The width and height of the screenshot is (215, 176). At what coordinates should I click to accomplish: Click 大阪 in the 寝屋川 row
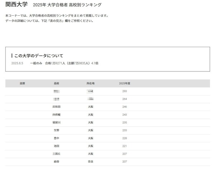pyautogui.click(x=91, y=122)
